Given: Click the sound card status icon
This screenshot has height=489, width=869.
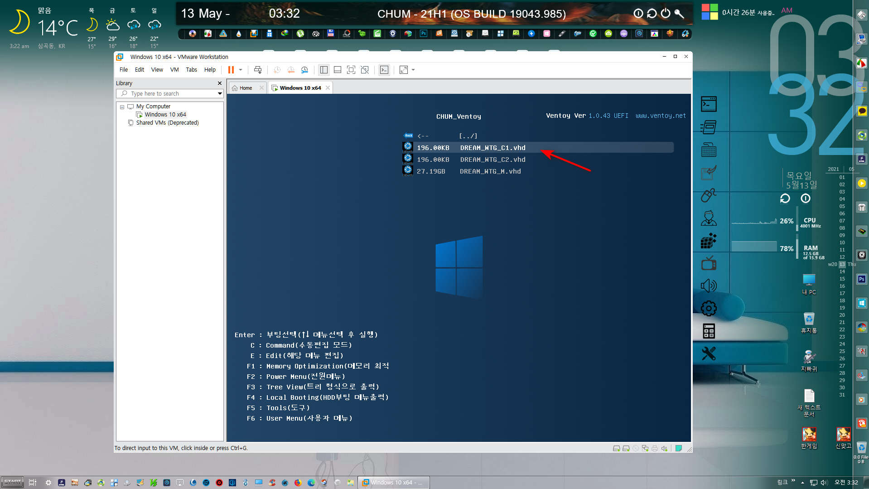Looking at the screenshot, I should (664, 449).
